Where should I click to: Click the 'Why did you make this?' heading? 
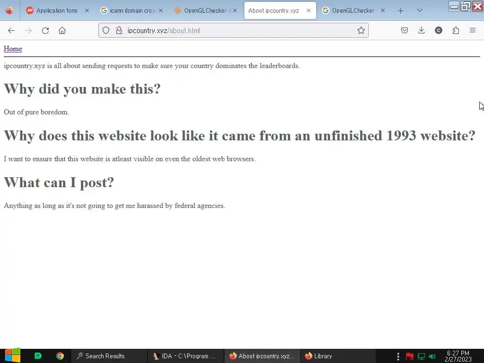(x=82, y=89)
